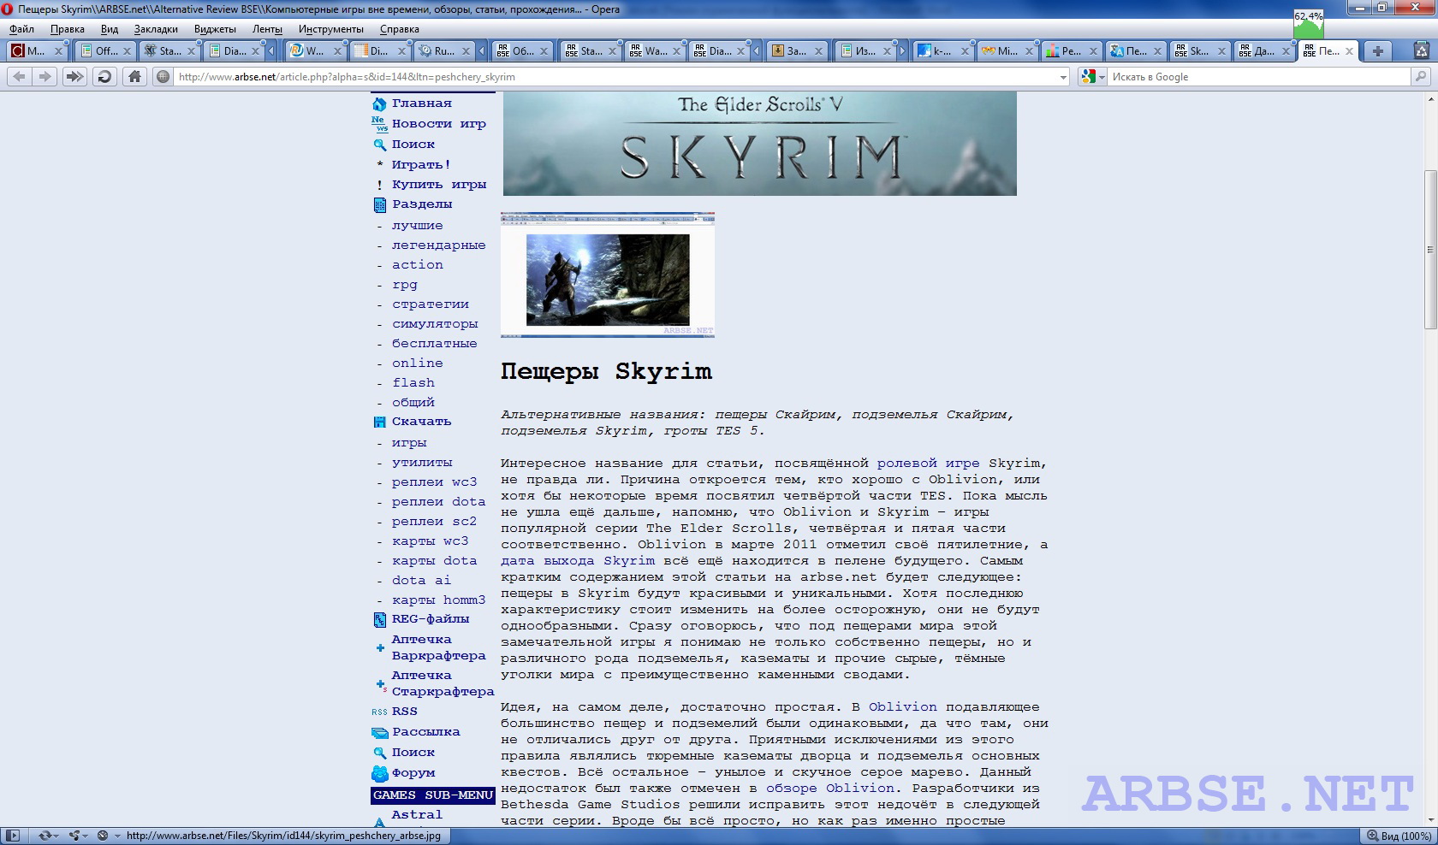Open the Google search engine dropdown

(x=1093, y=77)
